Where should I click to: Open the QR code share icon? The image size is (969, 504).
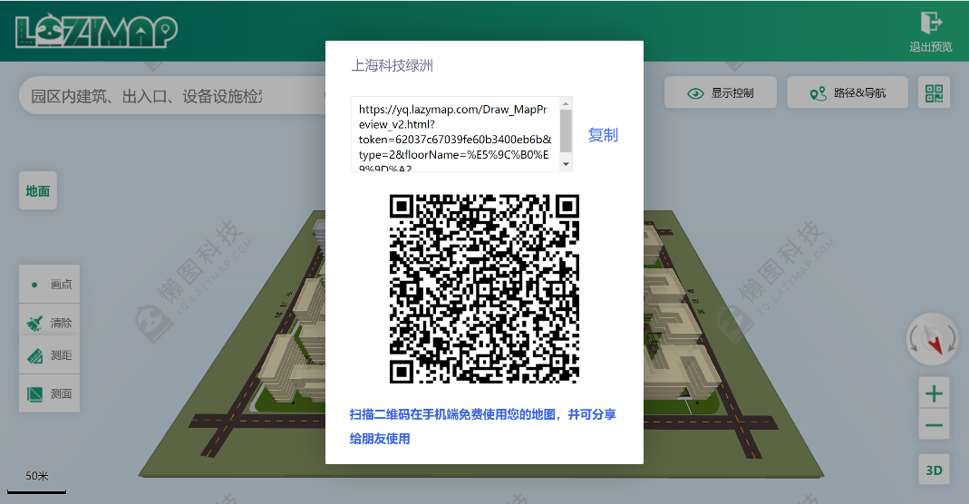point(934,93)
